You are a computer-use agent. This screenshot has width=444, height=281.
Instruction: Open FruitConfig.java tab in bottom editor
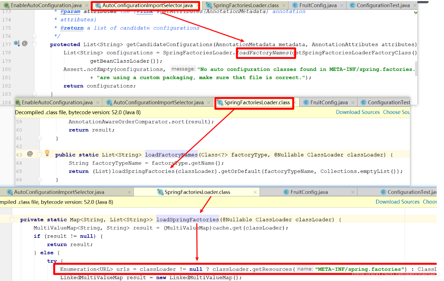click(x=309, y=192)
